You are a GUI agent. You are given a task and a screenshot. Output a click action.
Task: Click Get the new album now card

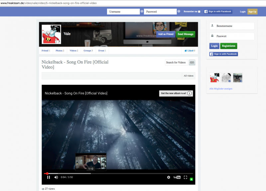point(176,93)
